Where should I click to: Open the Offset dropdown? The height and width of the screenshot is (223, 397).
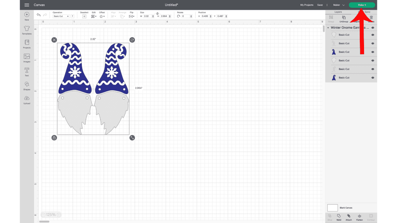point(102,16)
